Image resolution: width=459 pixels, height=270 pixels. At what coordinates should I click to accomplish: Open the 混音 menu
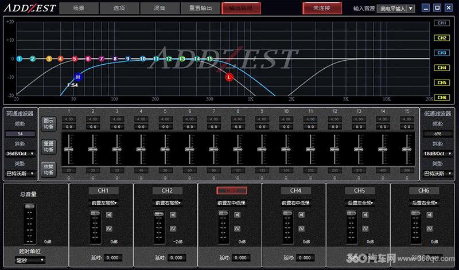click(160, 8)
